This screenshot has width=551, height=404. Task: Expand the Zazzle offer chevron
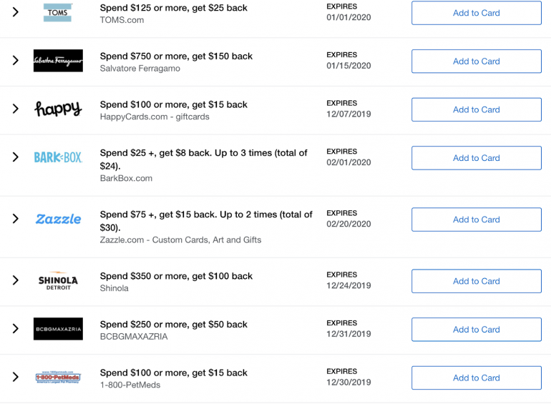(x=15, y=219)
